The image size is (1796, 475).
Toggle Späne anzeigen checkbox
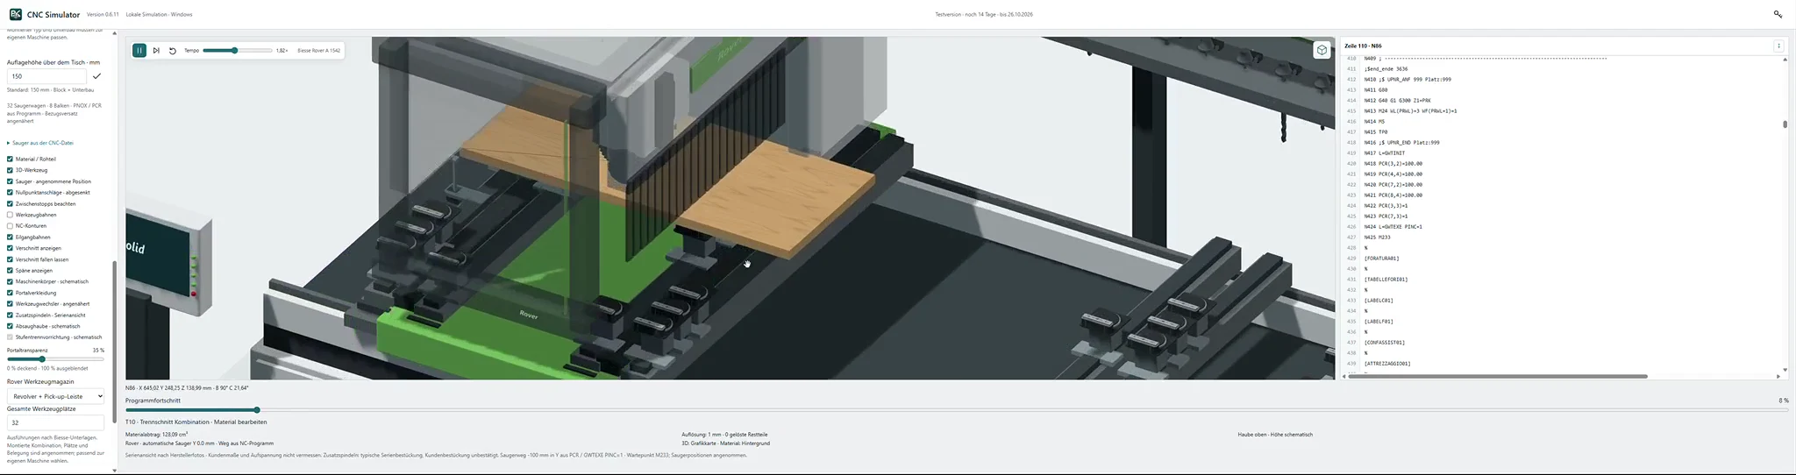point(10,271)
